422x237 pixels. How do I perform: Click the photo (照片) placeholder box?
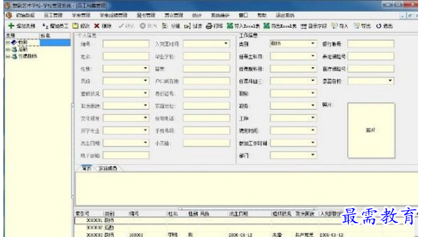tap(371, 130)
